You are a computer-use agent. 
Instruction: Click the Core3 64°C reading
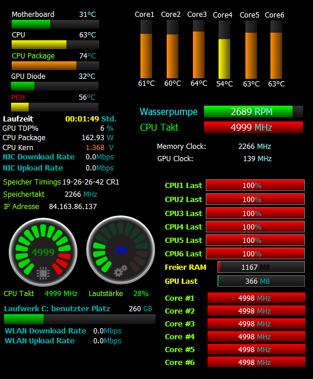coord(199,84)
